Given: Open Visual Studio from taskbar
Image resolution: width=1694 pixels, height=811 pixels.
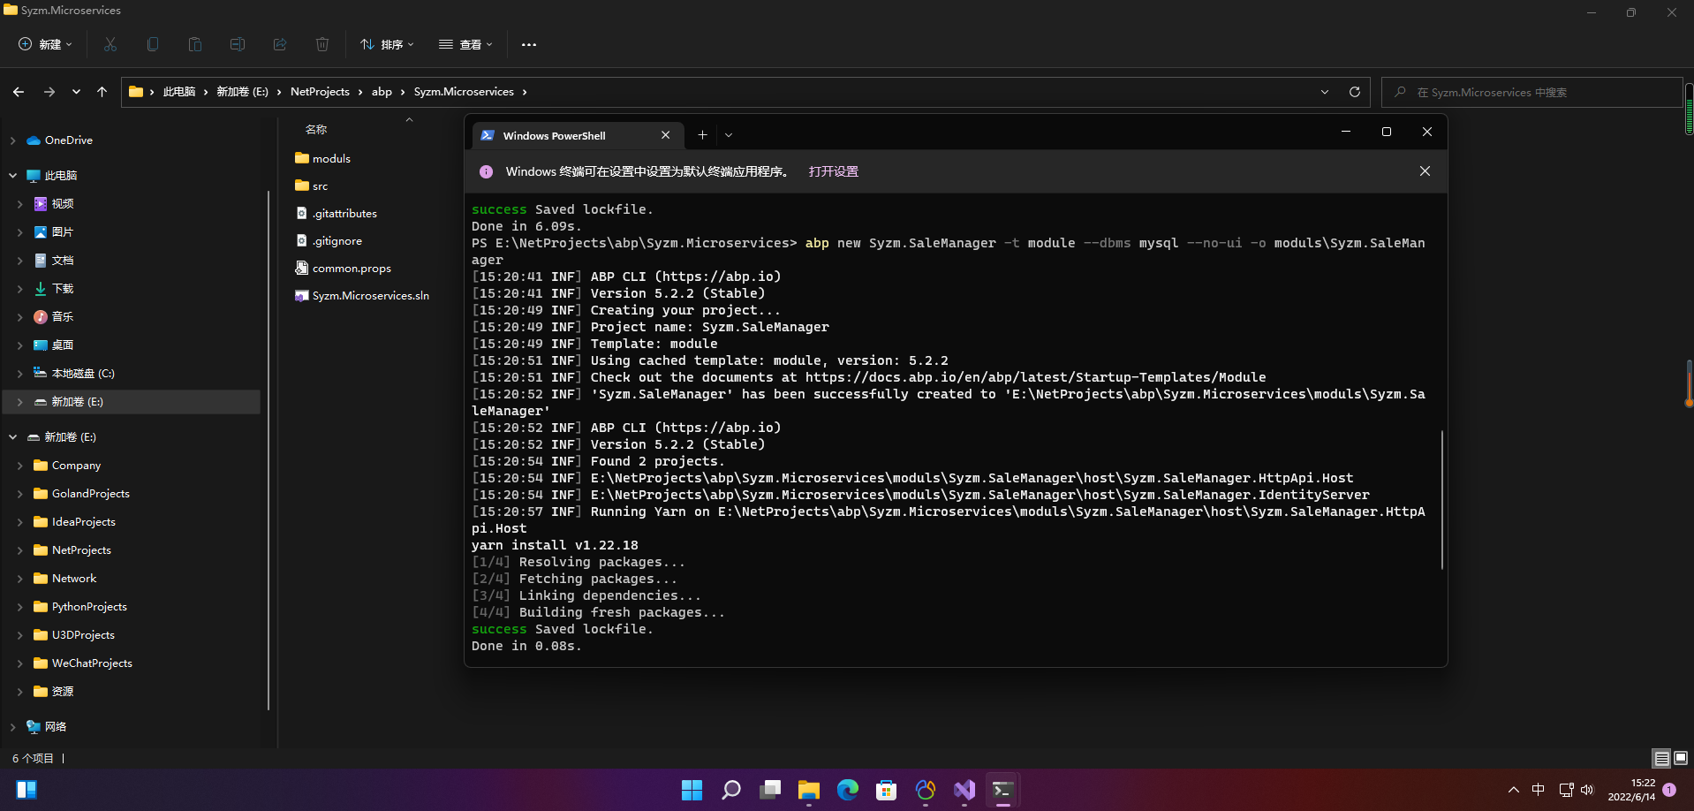Looking at the screenshot, I should pyautogui.click(x=964, y=790).
